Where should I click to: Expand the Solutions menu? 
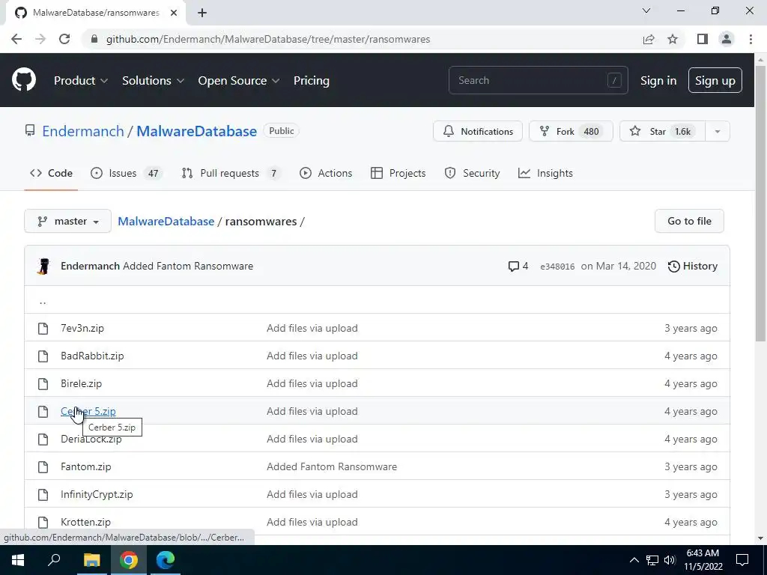(x=153, y=80)
